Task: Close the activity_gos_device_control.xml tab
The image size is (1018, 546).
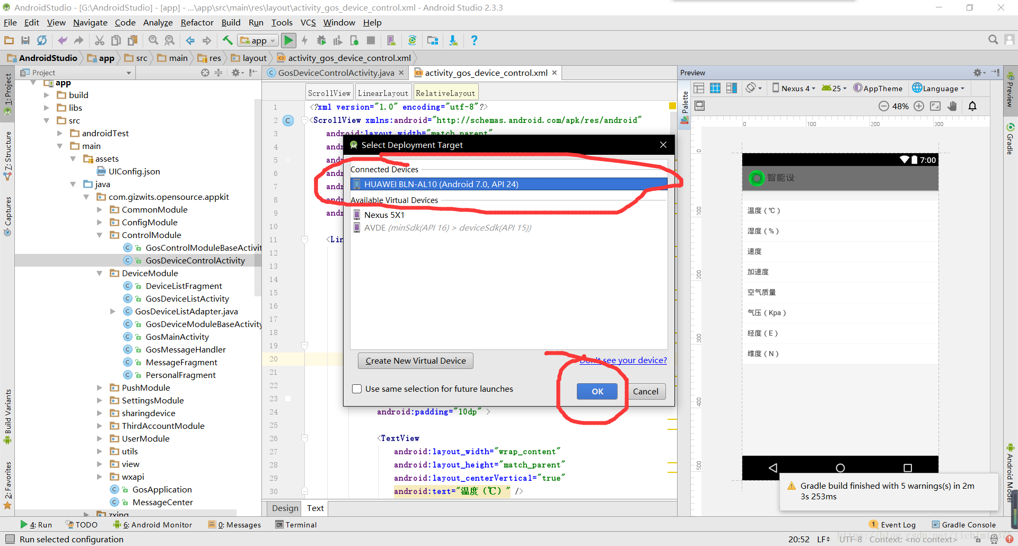Action: click(x=555, y=73)
